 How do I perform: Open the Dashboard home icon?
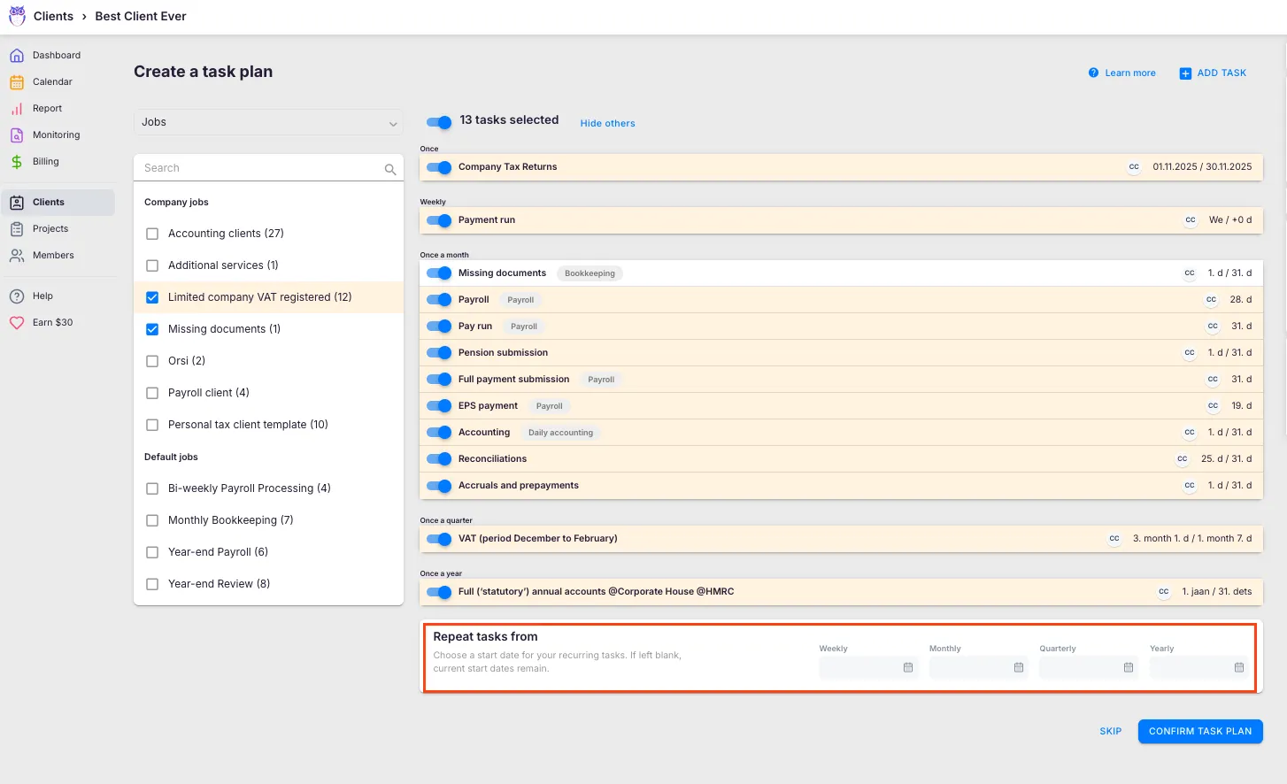click(17, 56)
